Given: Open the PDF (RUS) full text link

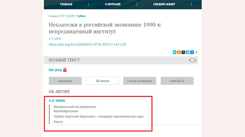Looking at the screenshot, I should tap(55, 70).
